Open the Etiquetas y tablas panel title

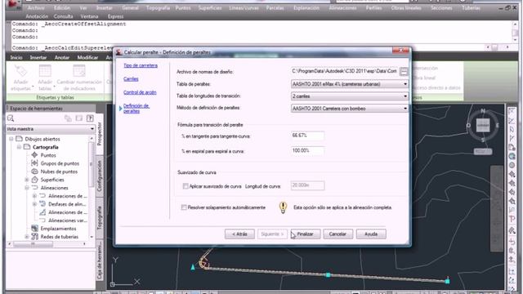tap(55, 97)
